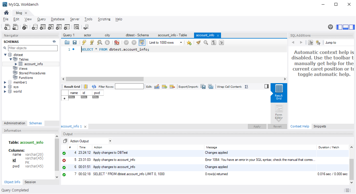Toggle the result grid field types icon
This screenshot has height=194, width=356.
coord(85,87)
